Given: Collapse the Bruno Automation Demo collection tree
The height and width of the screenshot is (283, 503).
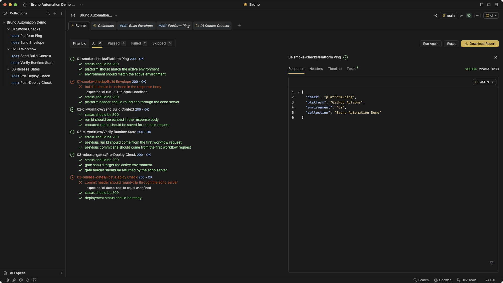Looking at the screenshot, I should [4, 23].
